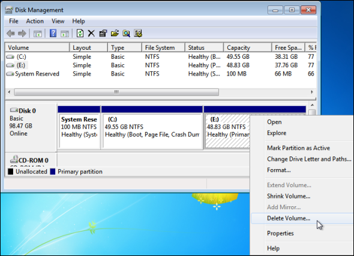Click the Forward arrow toolbar icon
354x256 pixels.
(22, 34)
